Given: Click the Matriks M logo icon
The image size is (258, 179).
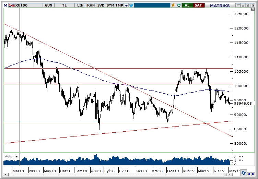Looking at the screenshot, I should point(5,5).
